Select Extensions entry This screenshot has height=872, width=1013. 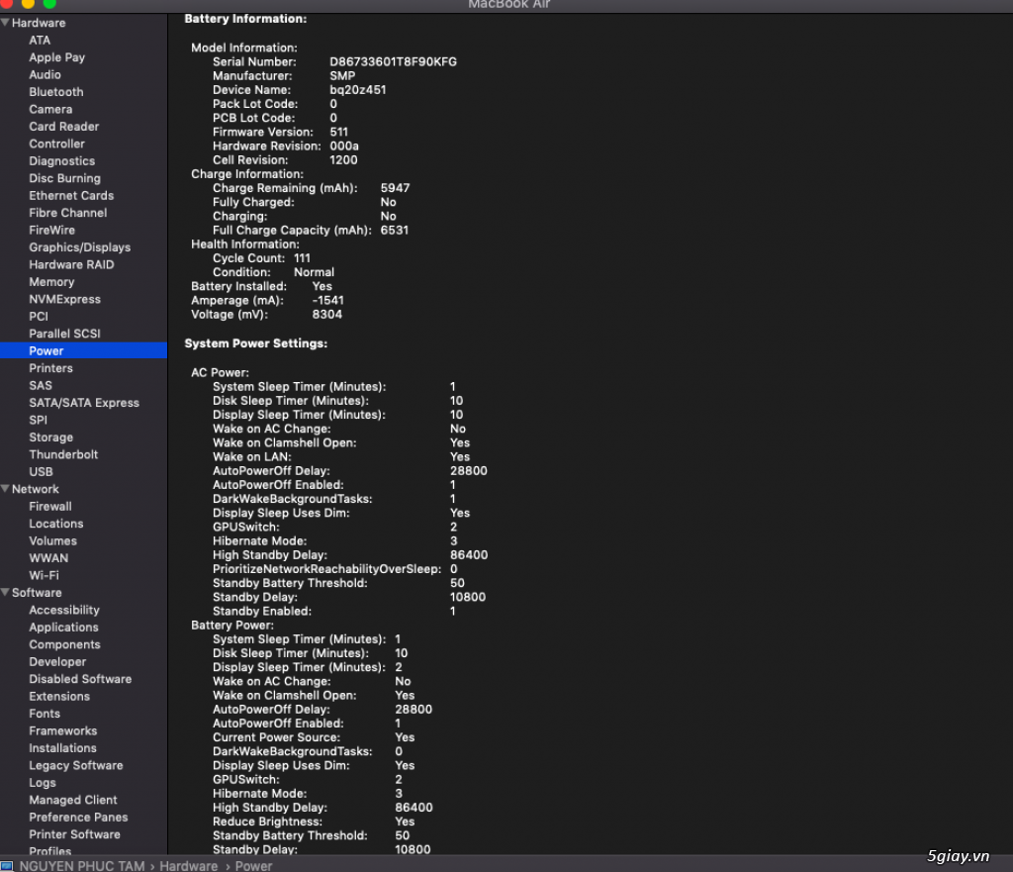tap(58, 696)
